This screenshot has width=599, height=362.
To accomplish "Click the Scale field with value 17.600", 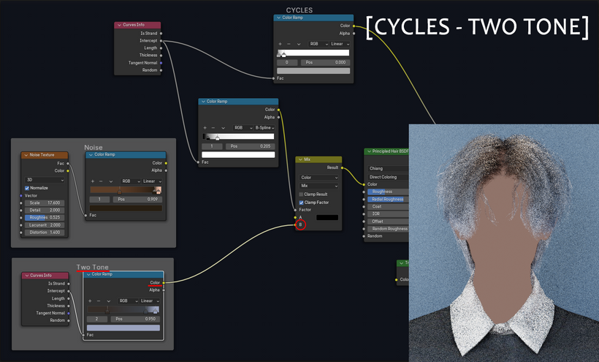I will click(45, 203).
